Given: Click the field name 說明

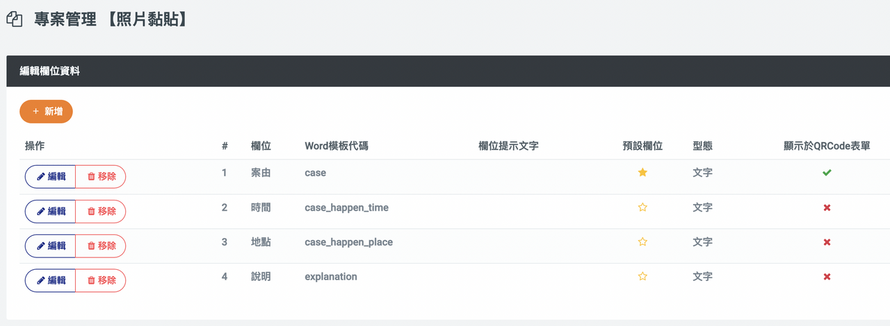Looking at the screenshot, I should coord(261,277).
